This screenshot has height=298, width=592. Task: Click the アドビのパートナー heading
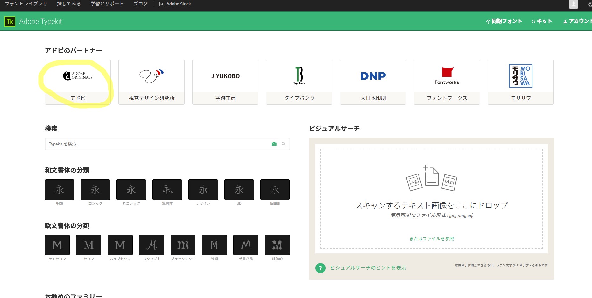click(73, 50)
